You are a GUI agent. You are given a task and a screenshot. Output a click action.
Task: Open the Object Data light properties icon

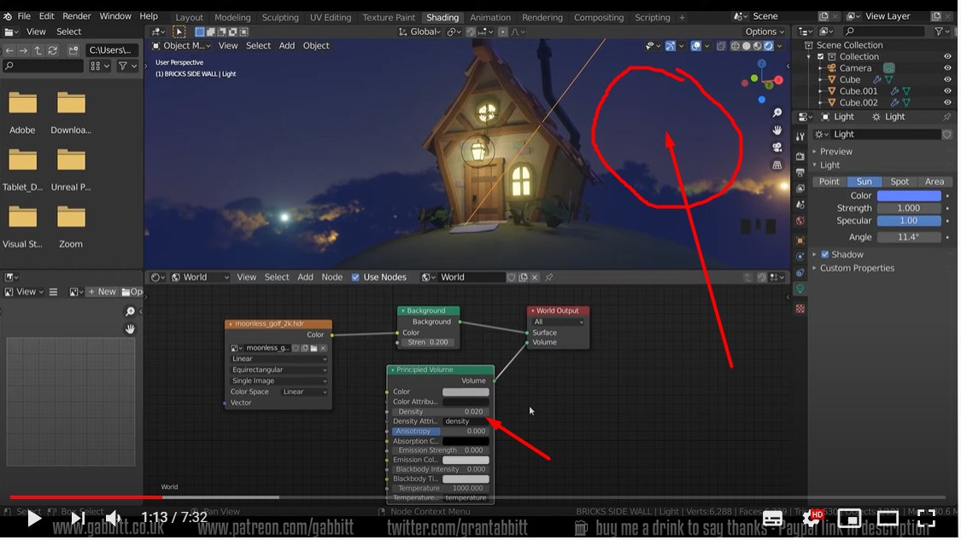point(800,289)
